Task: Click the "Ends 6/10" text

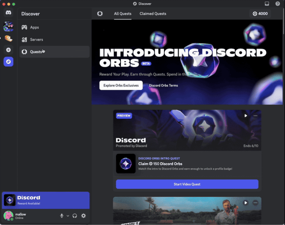Action: (x=251, y=146)
